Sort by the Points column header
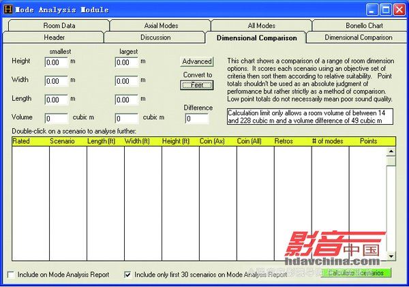This screenshot has width=409, height=287. click(x=368, y=141)
